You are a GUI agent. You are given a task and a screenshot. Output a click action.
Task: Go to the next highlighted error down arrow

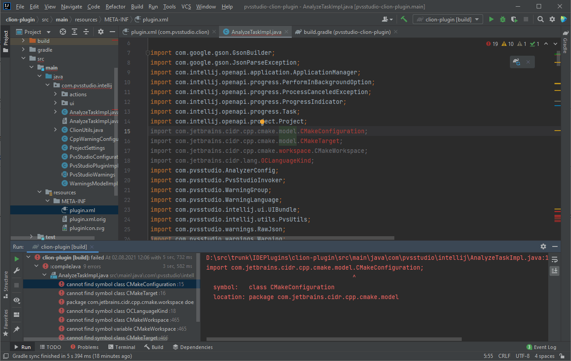point(555,44)
